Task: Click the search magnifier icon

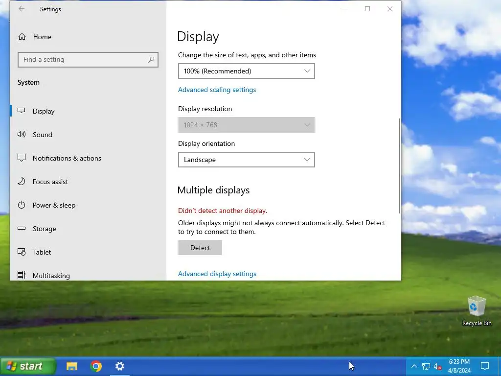Action: coord(151,59)
